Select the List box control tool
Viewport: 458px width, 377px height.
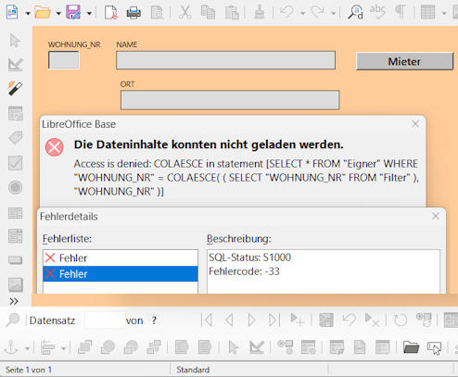point(16,213)
